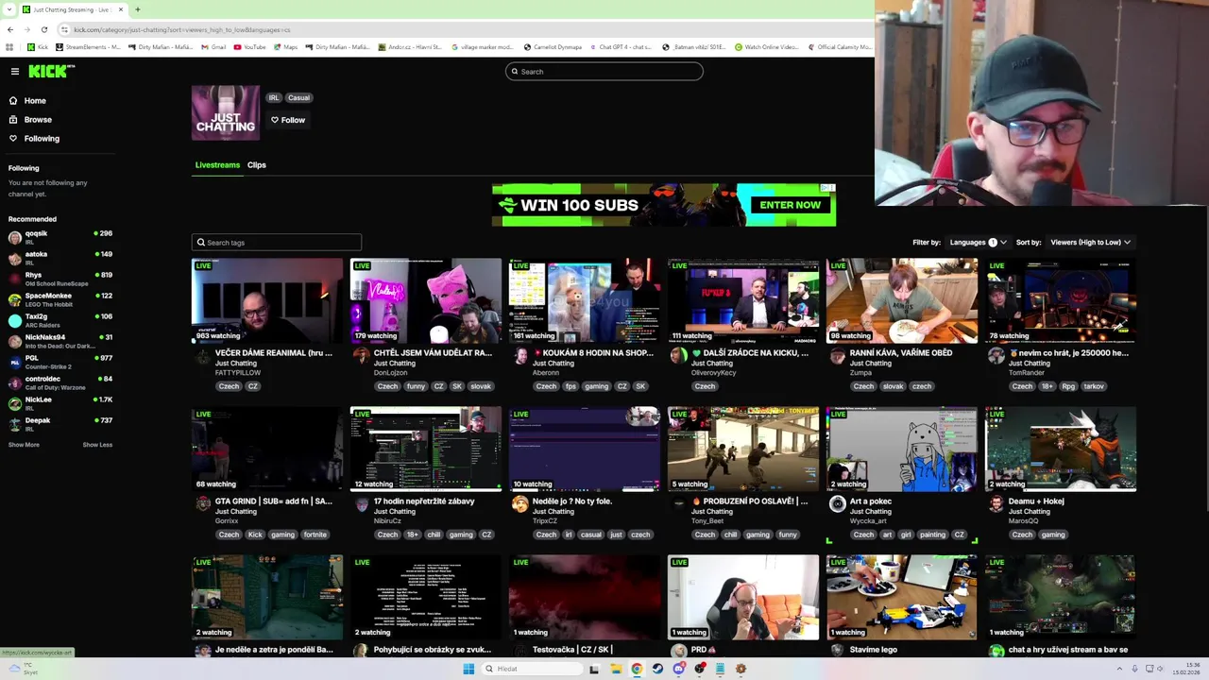Screen dimensions: 1209x680
Task: Click the browser Back arrow
Action: click(10, 29)
